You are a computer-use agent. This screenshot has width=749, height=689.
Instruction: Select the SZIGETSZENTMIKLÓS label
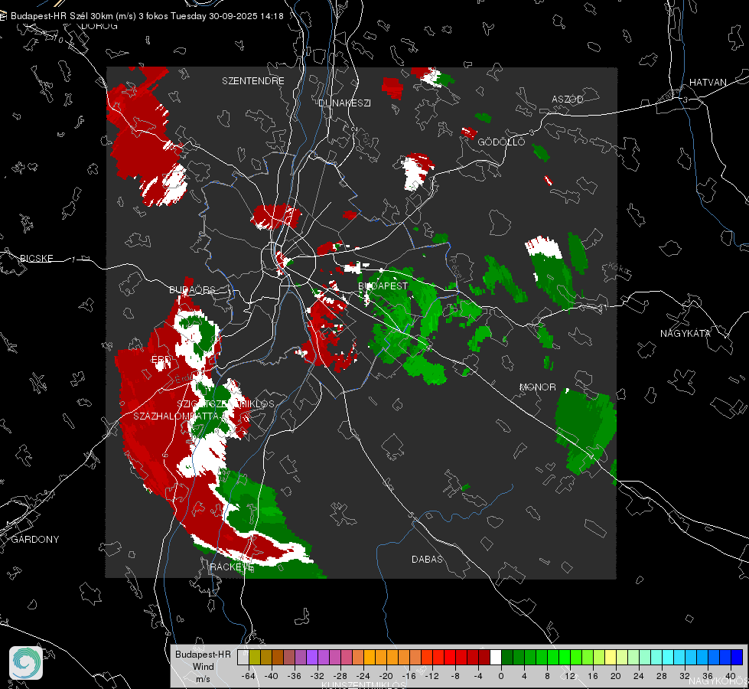point(226,403)
